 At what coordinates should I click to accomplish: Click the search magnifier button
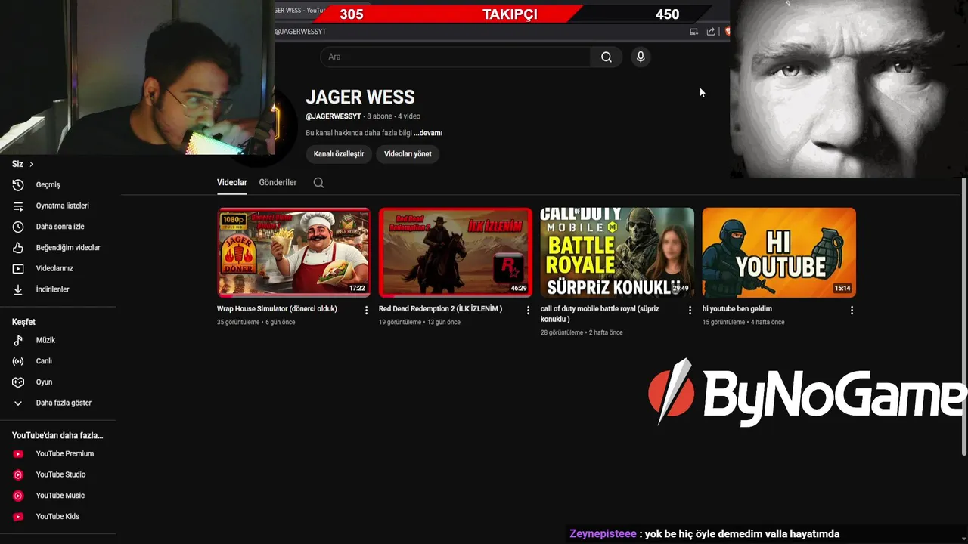coord(607,57)
